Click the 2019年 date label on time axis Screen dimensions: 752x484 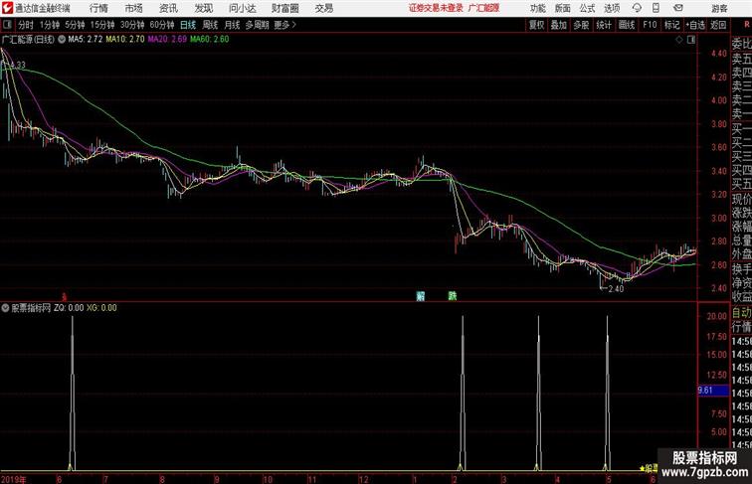[14, 479]
